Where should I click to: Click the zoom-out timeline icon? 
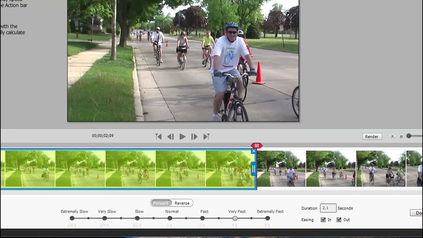(401, 136)
